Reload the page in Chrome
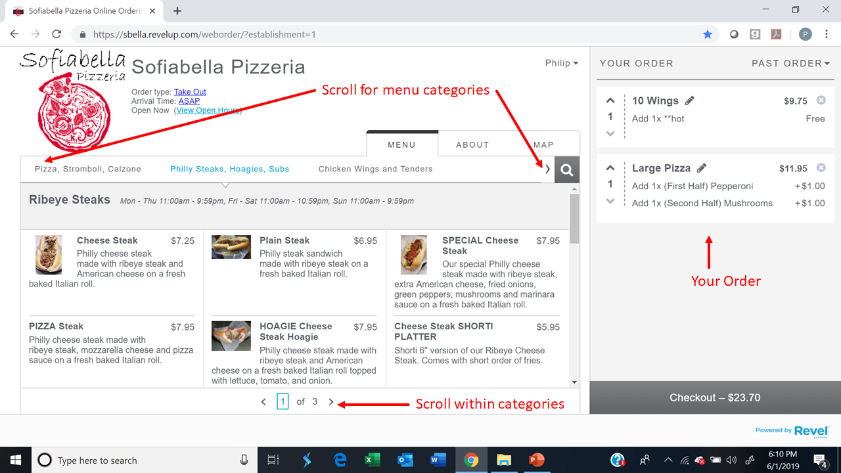 (57, 34)
